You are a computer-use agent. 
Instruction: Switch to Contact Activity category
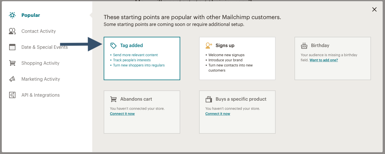pyautogui.click(x=39, y=31)
